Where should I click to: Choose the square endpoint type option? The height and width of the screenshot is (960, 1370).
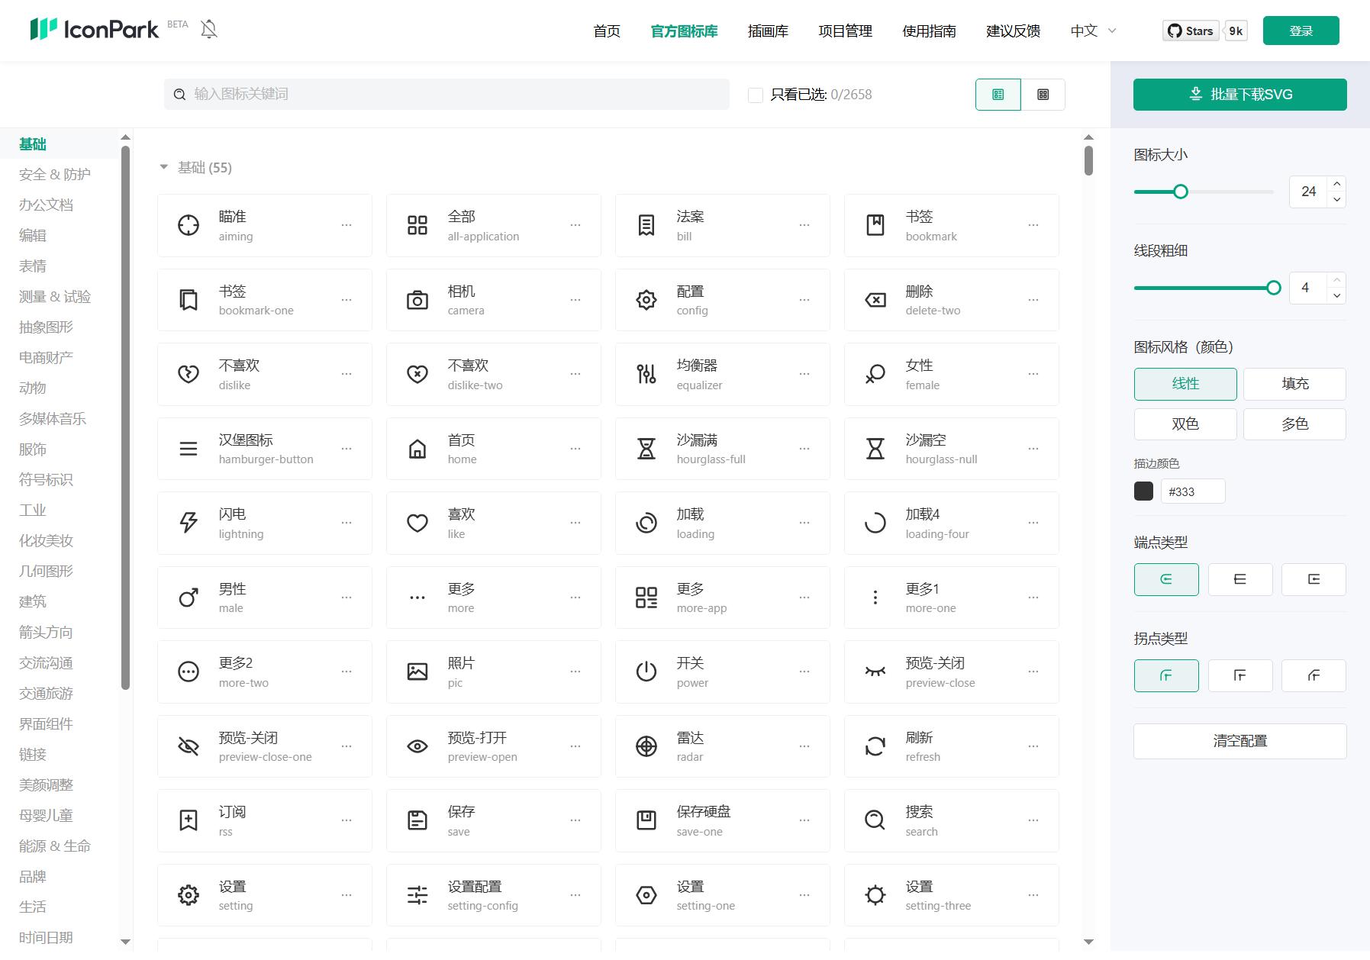[1314, 579]
